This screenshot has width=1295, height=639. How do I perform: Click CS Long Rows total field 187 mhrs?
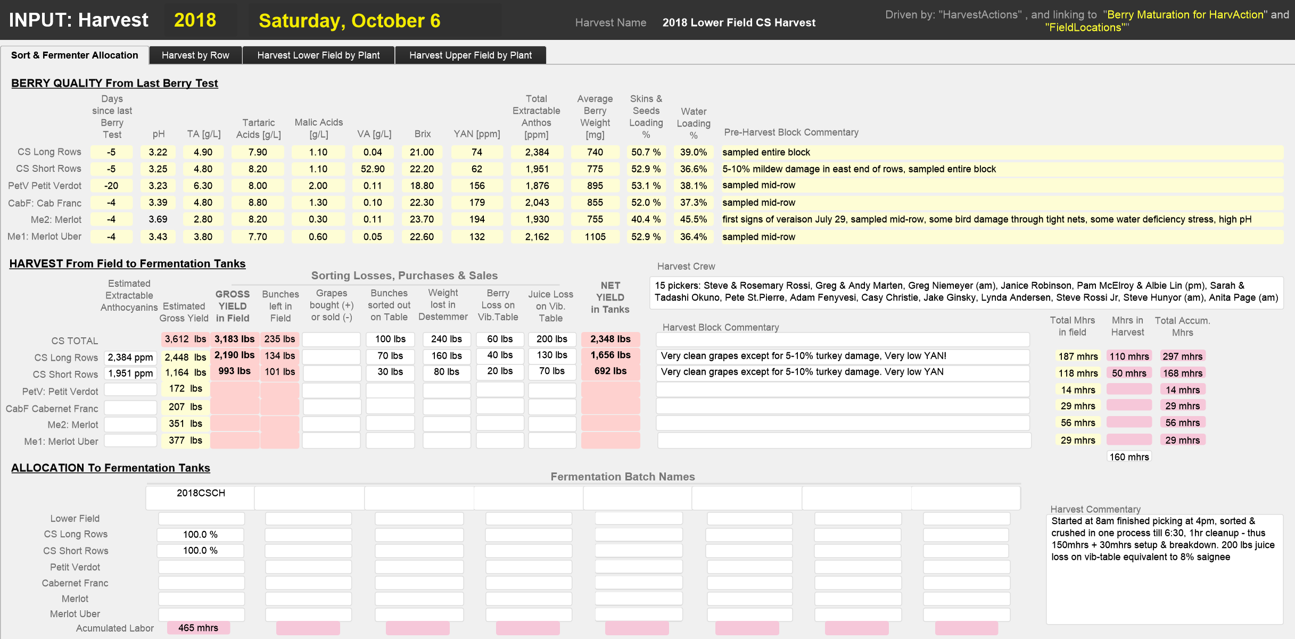[1078, 356]
